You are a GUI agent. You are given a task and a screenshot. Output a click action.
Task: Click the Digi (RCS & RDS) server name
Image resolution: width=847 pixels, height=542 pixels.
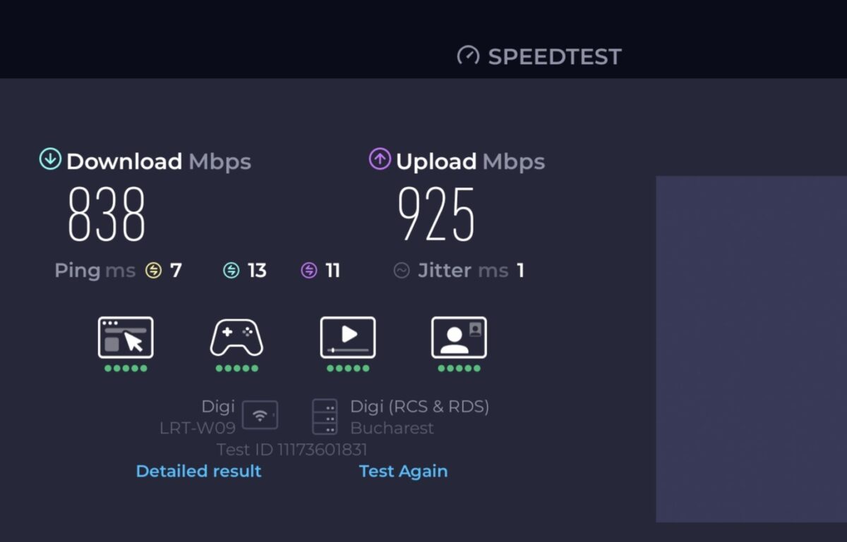pyautogui.click(x=419, y=407)
